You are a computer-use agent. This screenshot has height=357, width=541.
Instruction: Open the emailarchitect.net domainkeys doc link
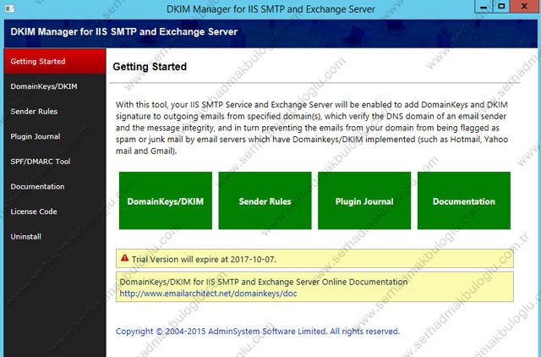[x=208, y=294]
